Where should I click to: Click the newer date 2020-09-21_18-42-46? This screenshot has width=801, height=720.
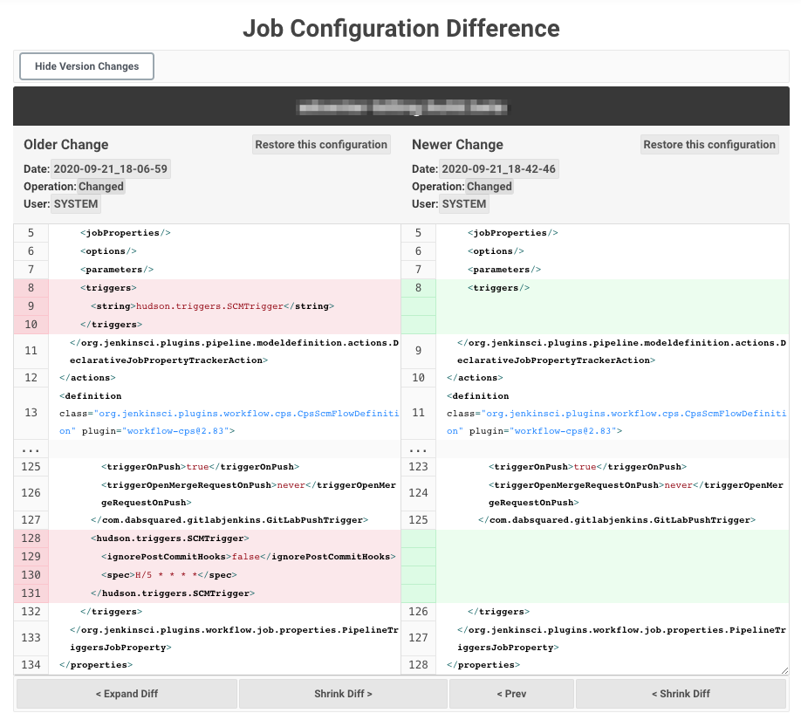[498, 169]
